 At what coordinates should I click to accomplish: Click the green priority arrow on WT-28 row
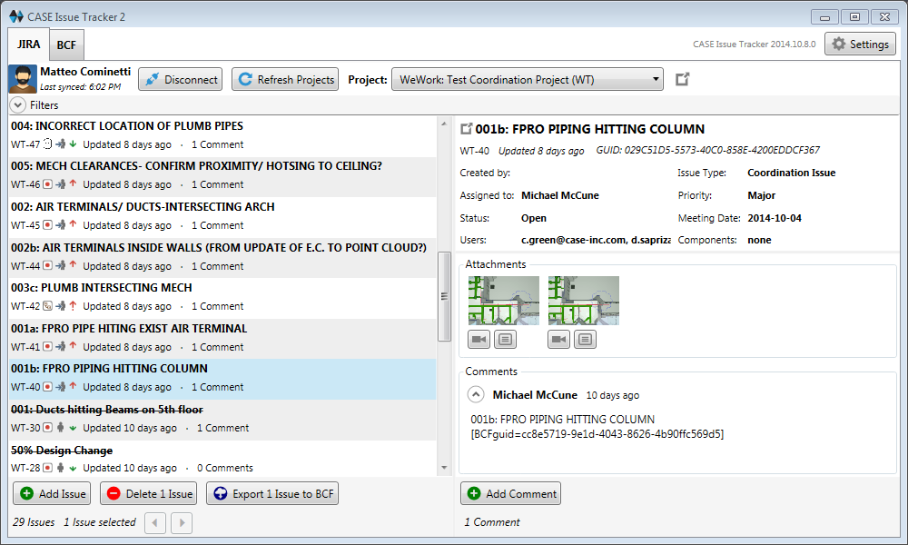73,468
